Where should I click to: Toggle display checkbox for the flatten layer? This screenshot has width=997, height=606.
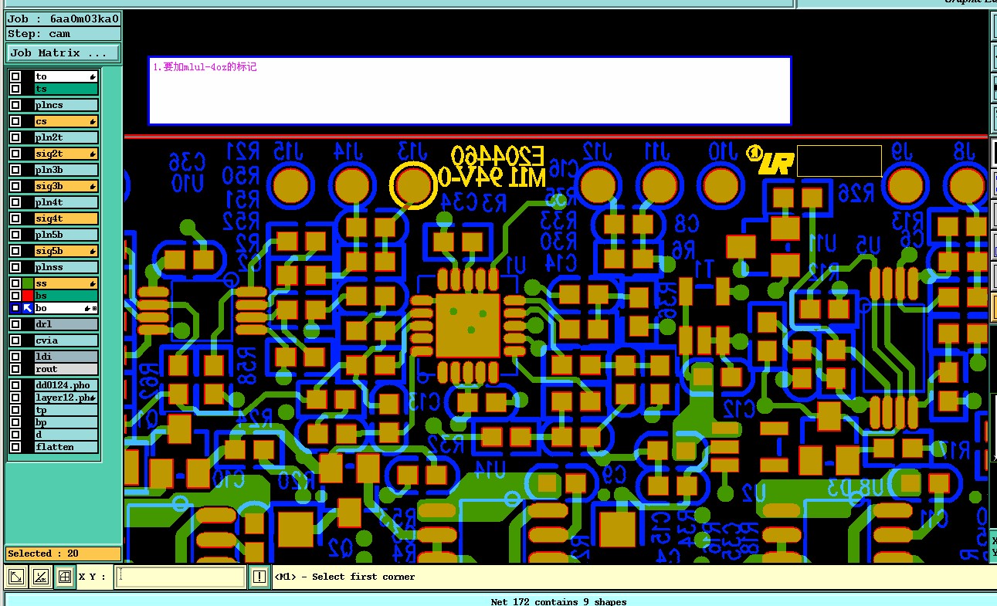point(15,447)
